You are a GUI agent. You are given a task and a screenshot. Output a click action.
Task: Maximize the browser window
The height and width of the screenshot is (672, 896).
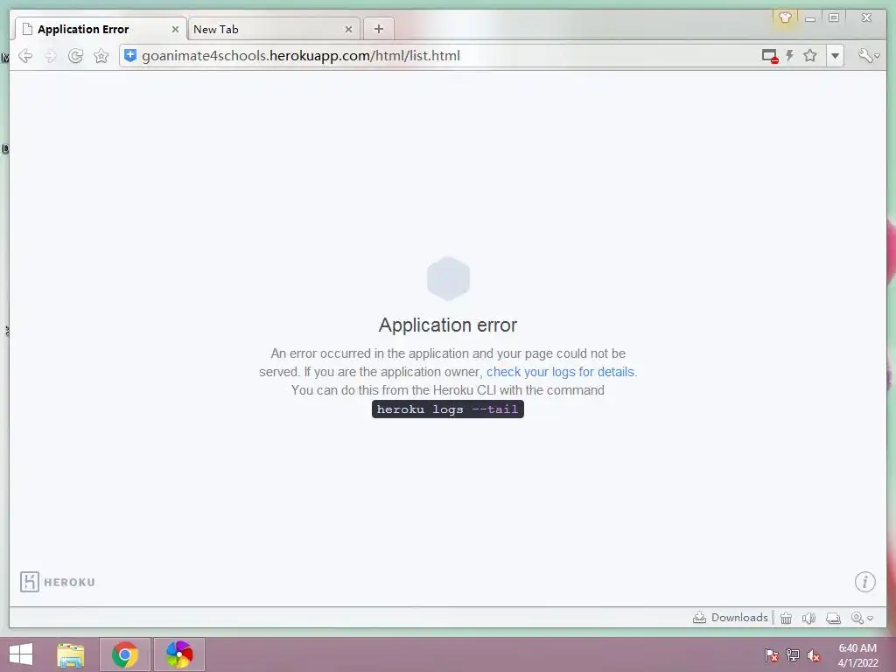pyautogui.click(x=834, y=17)
